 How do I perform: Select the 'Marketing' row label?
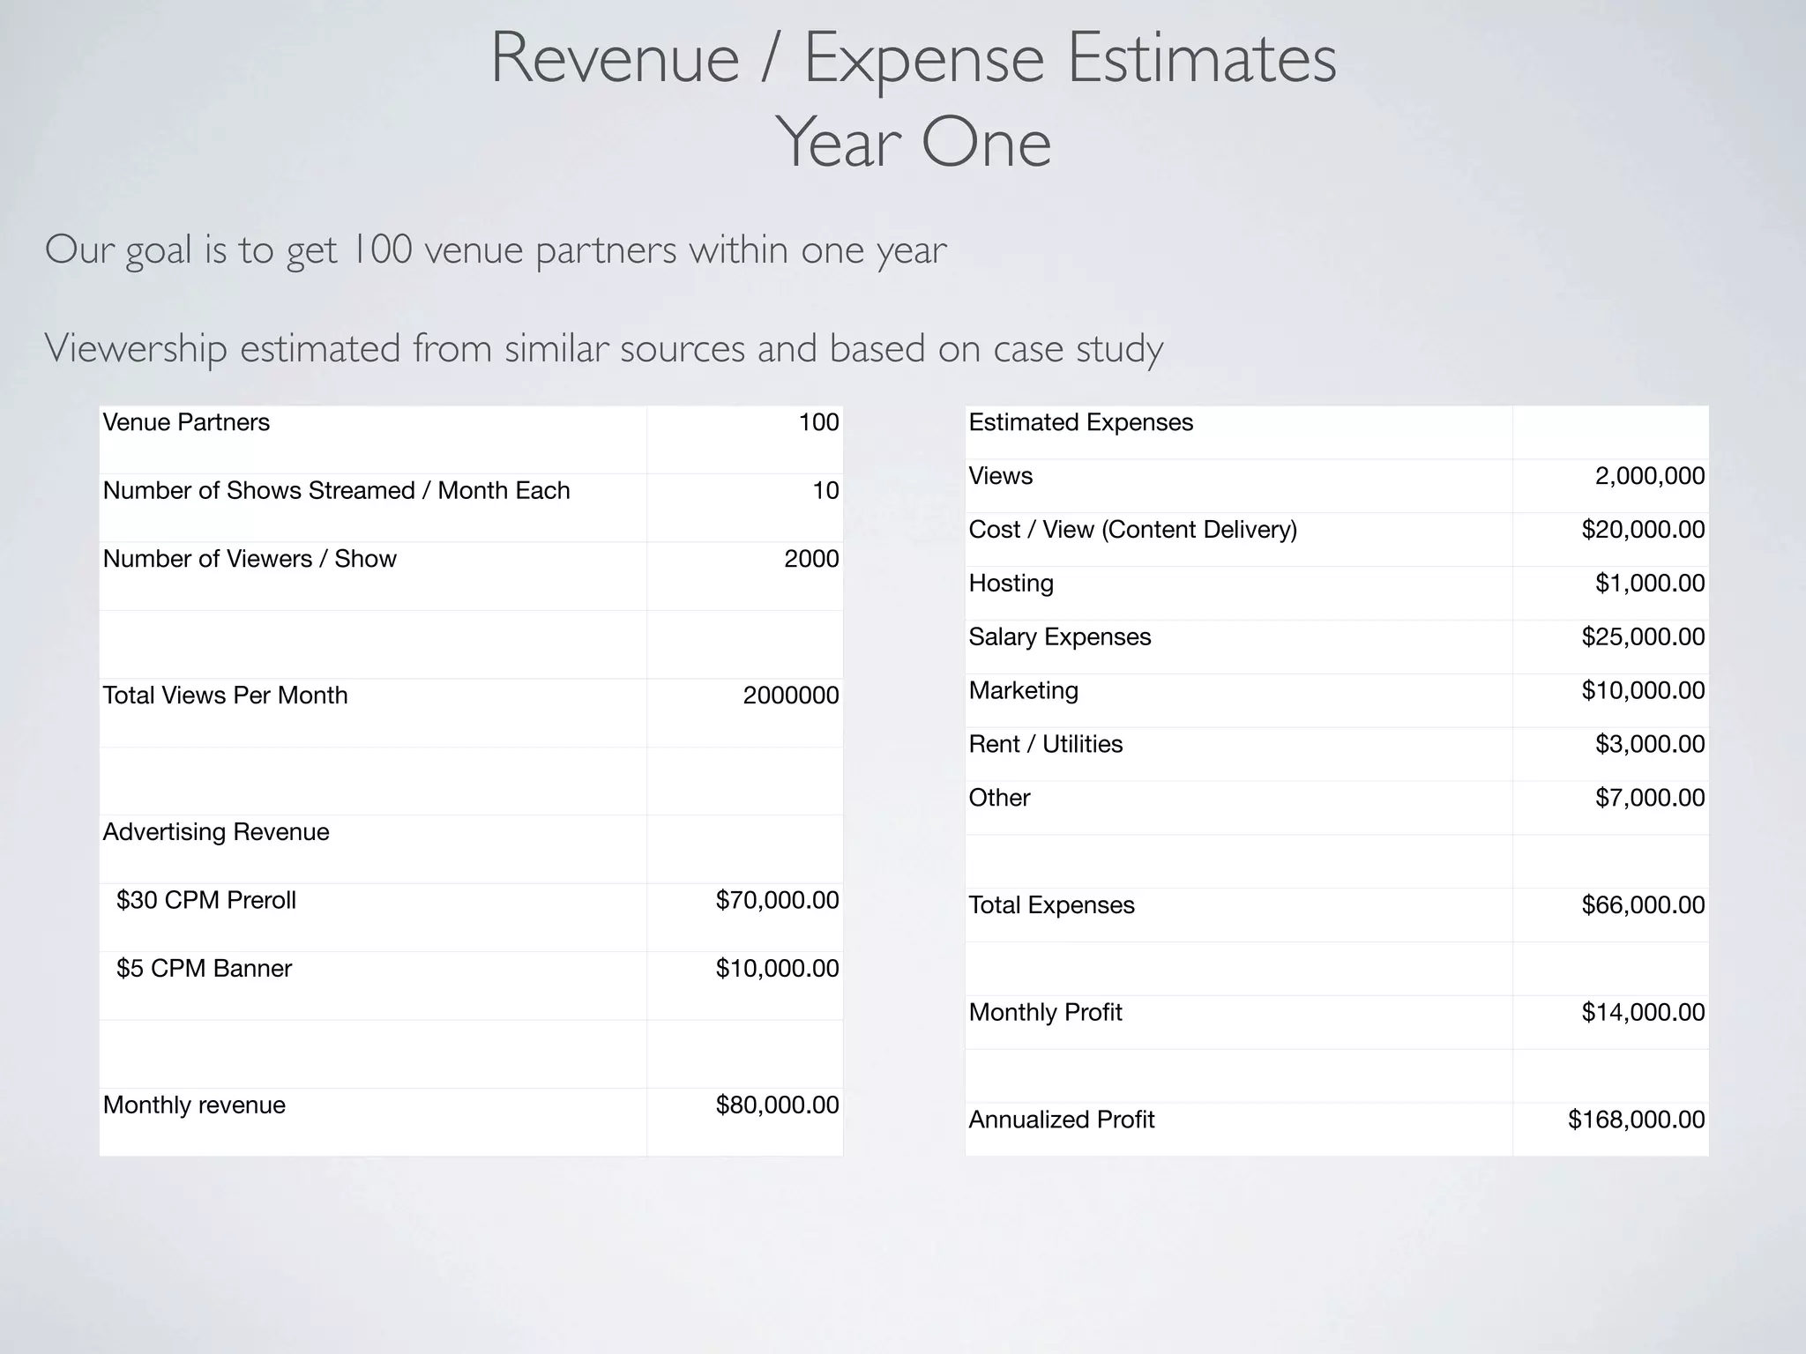(1023, 690)
